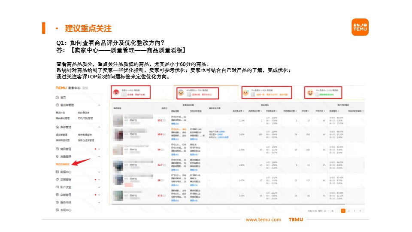Viewport: 412px width, 232px height.
Task: Click the Beta badge near 卖家中心
Action: click(85, 88)
